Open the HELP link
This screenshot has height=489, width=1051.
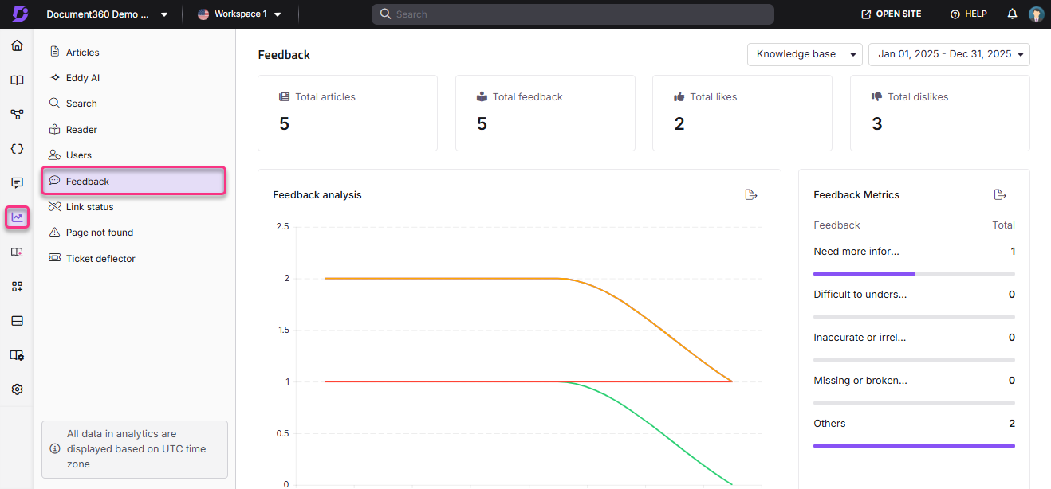[968, 14]
